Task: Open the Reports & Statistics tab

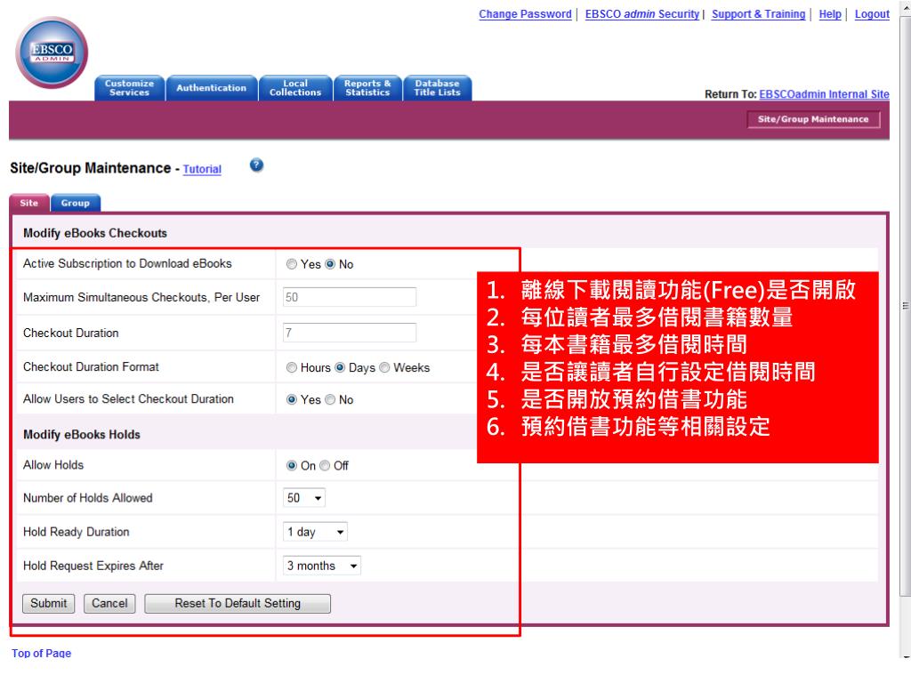Action: 367,88
